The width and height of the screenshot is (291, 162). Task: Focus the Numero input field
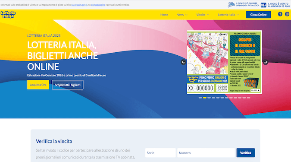206,152
